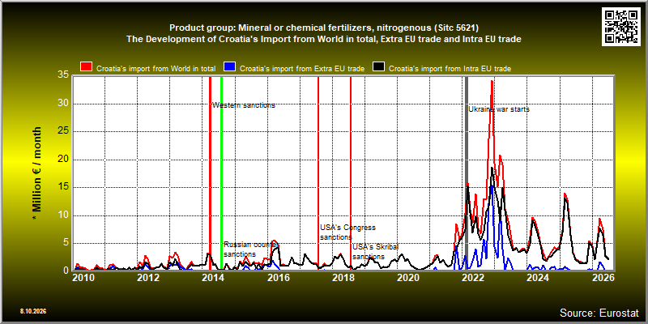The image size is (648, 324).
Task: Click the x-axis year label 2012
Action: coord(148,278)
